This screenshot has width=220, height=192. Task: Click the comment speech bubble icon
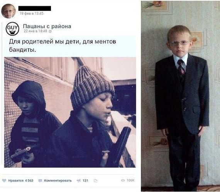(x=40, y=181)
